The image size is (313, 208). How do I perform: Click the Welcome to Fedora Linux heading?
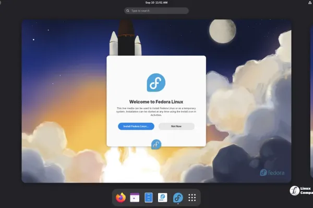pos(156,102)
